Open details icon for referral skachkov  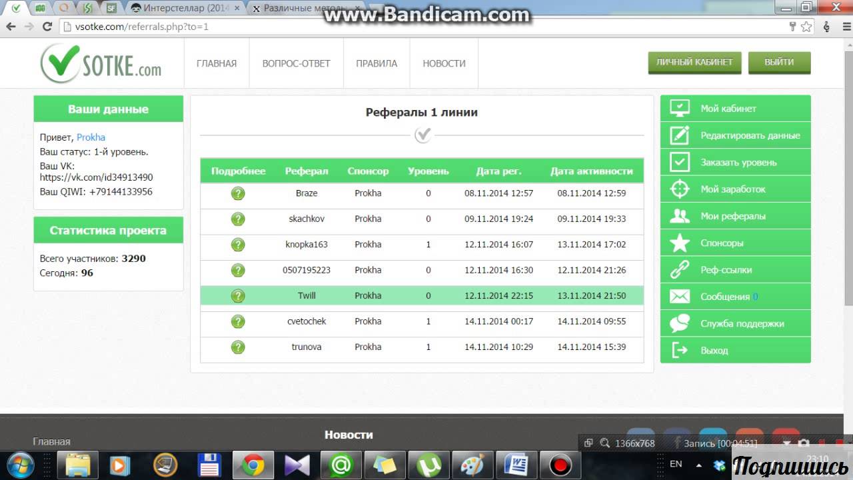pos(238,219)
